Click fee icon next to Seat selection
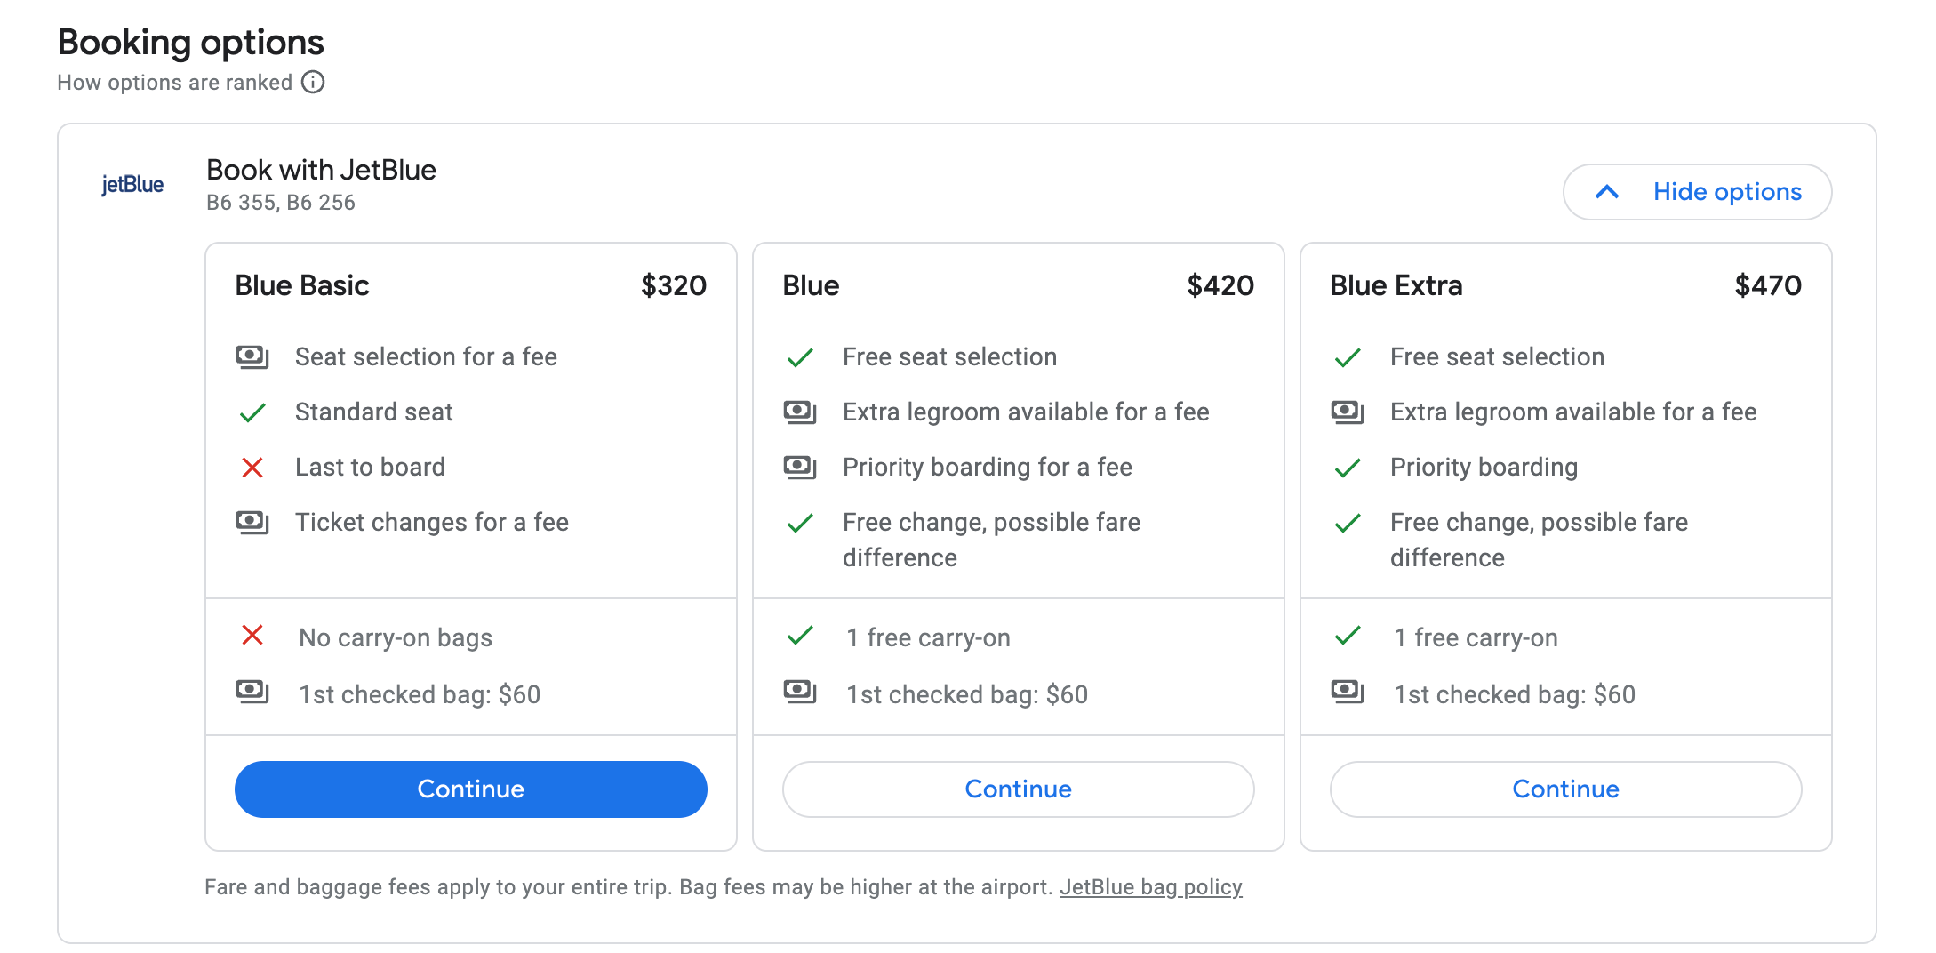Screen dimensions: 1936x953 click(252, 357)
